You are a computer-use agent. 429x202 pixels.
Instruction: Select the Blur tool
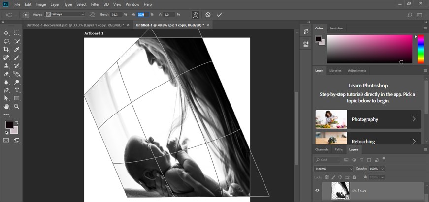[x=6, y=82]
